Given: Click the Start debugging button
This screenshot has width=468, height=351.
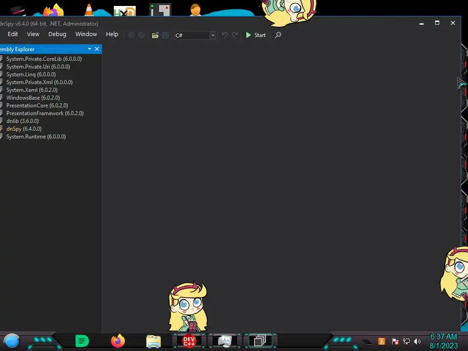Looking at the screenshot, I should [x=256, y=35].
